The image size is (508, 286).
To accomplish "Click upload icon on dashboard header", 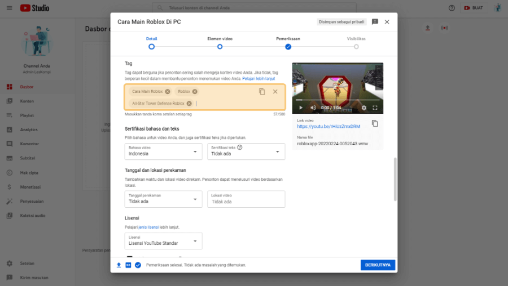I will click(x=428, y=28).
